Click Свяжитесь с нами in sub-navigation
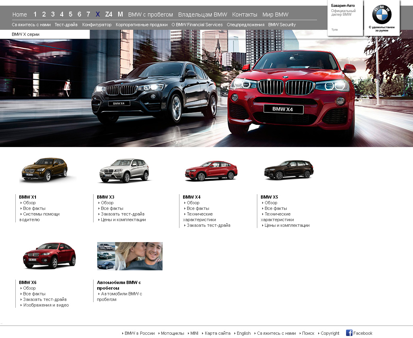413x338 pixels. (31, 25)
